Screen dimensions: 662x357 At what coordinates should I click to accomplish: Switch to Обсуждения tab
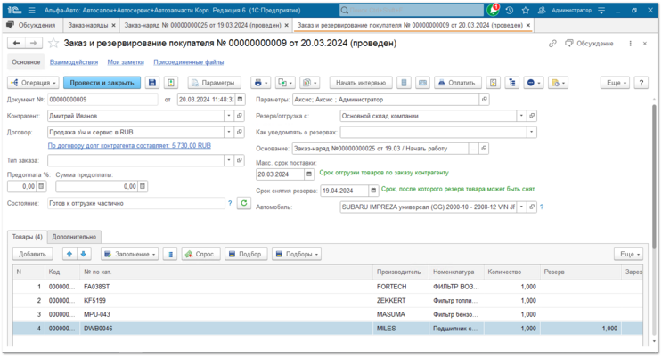(32, 25)
